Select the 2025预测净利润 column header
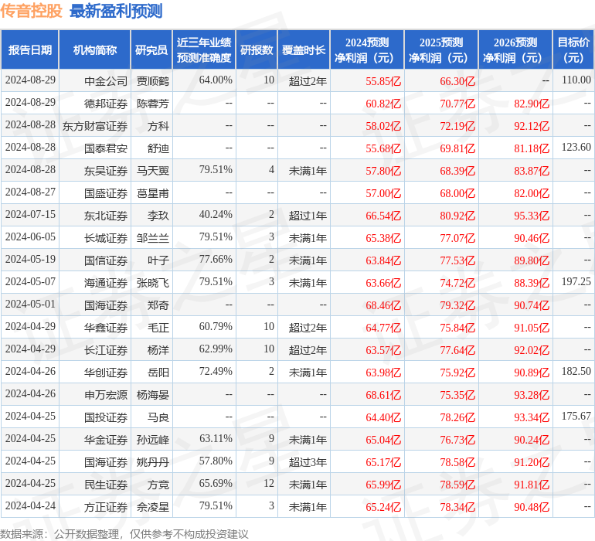 point(441,49)
